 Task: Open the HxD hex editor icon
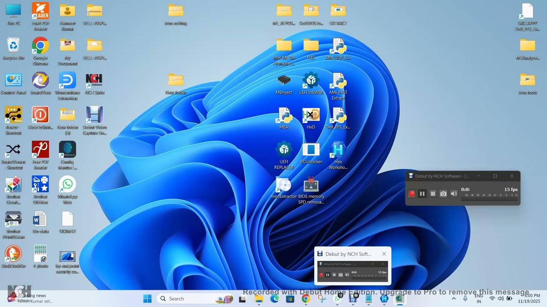(x=311, y=118)
